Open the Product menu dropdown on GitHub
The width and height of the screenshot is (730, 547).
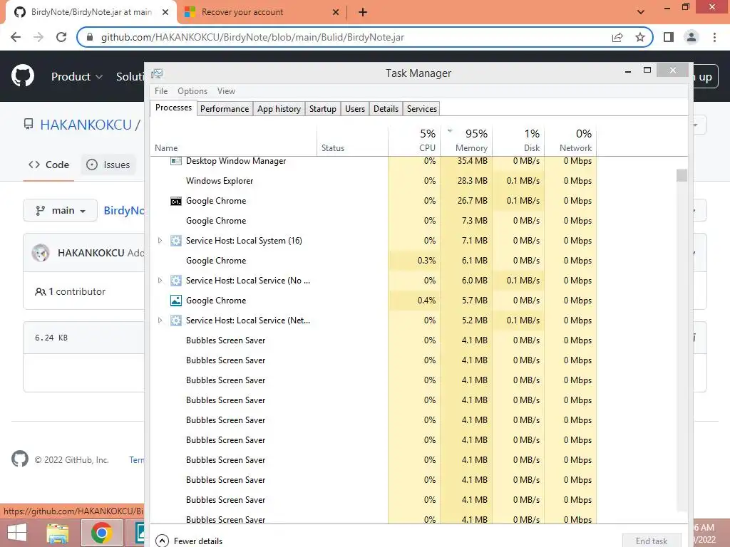pyautogui.click(x=77, y=76)
